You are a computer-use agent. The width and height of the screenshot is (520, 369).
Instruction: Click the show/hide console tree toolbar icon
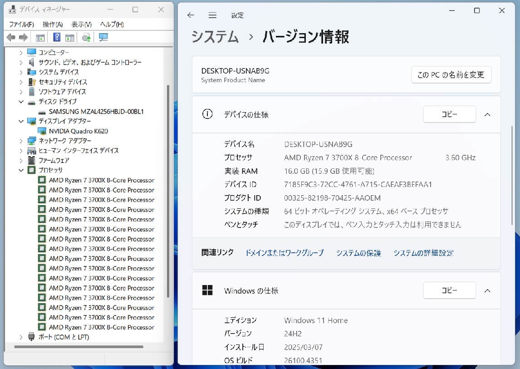pyautogui.click(x=40, y=38)
